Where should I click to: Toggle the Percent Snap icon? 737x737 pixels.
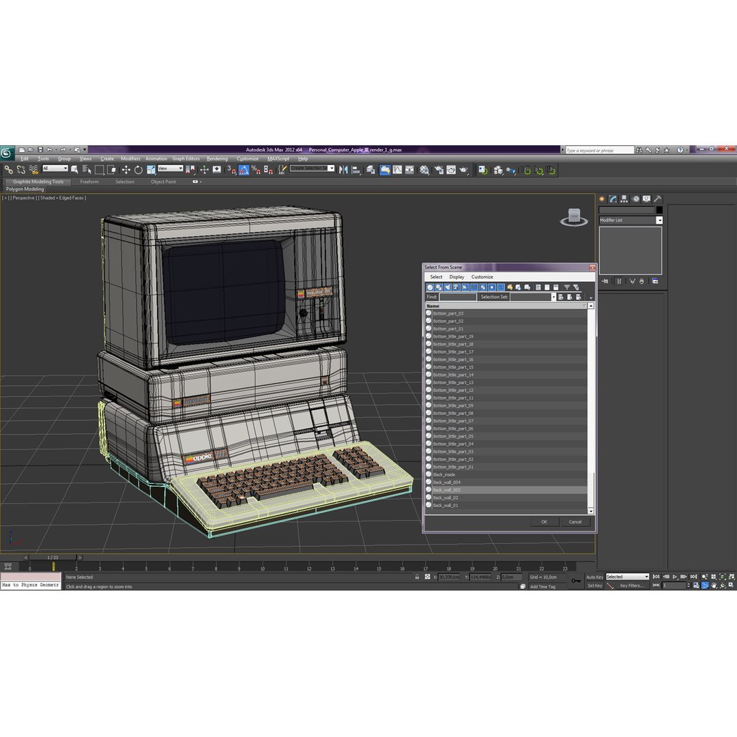tap(256, 170)
